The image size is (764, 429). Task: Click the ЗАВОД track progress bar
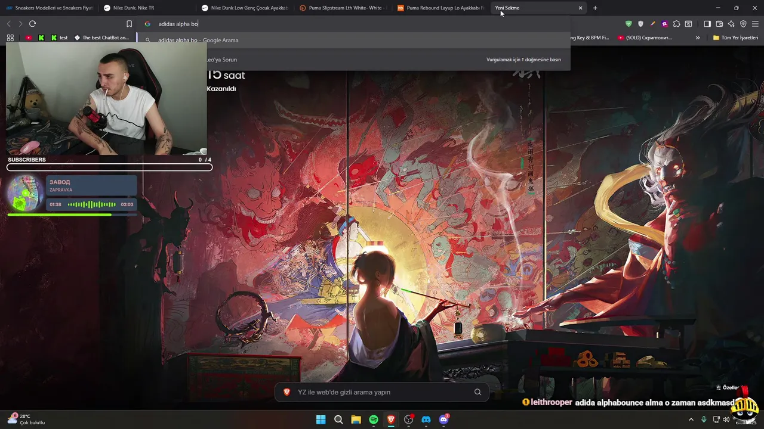click(x=71, y=214)
